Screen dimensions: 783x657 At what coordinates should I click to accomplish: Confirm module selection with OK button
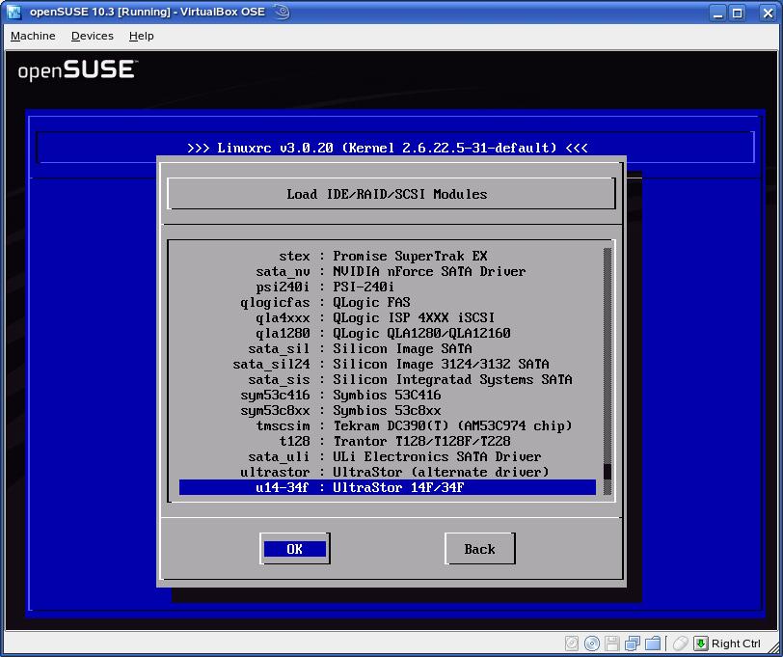(295, 549)
